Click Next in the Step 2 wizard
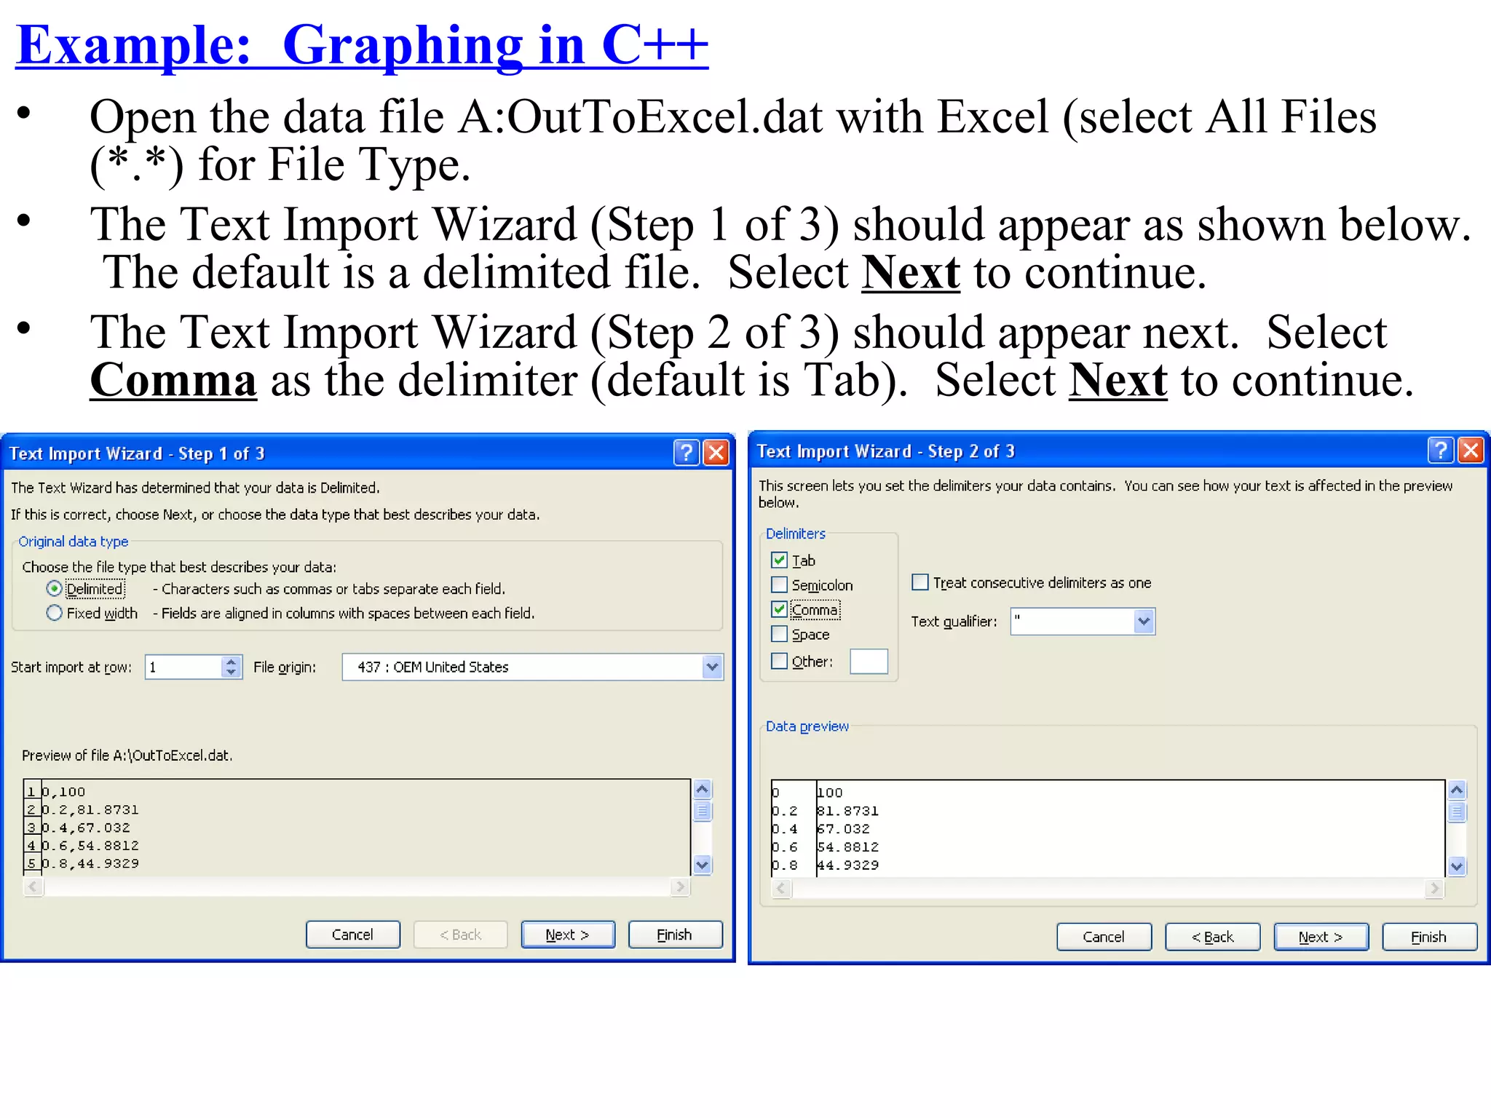 (x=1321, y=937)
